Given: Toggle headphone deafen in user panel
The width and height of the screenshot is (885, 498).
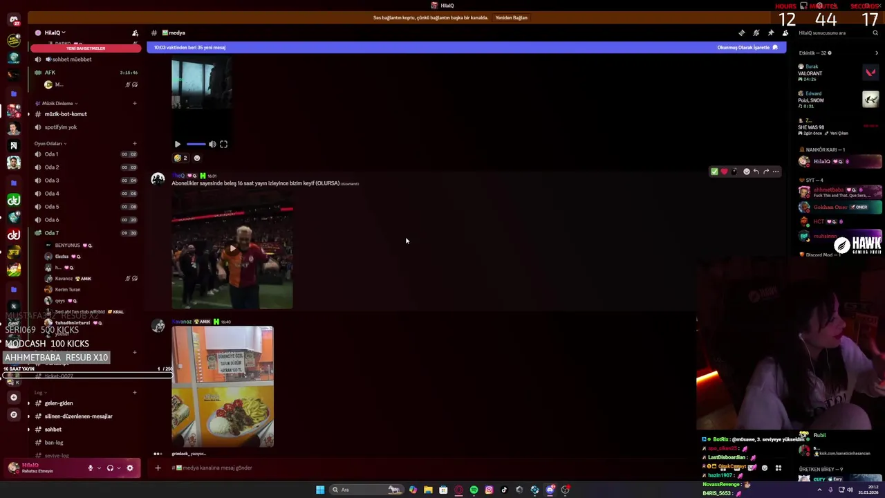Looking at the screenshot, I should pos(110,468).
